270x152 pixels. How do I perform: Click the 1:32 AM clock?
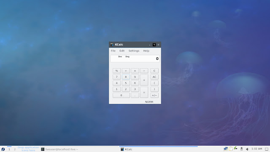256,149
